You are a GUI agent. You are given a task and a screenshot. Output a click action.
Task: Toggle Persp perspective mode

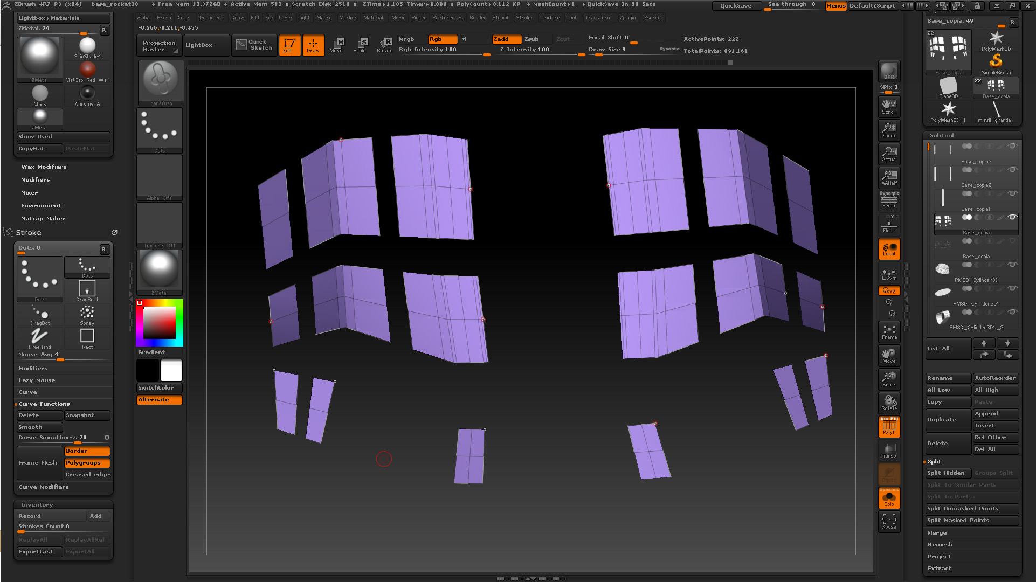(889, 200)
